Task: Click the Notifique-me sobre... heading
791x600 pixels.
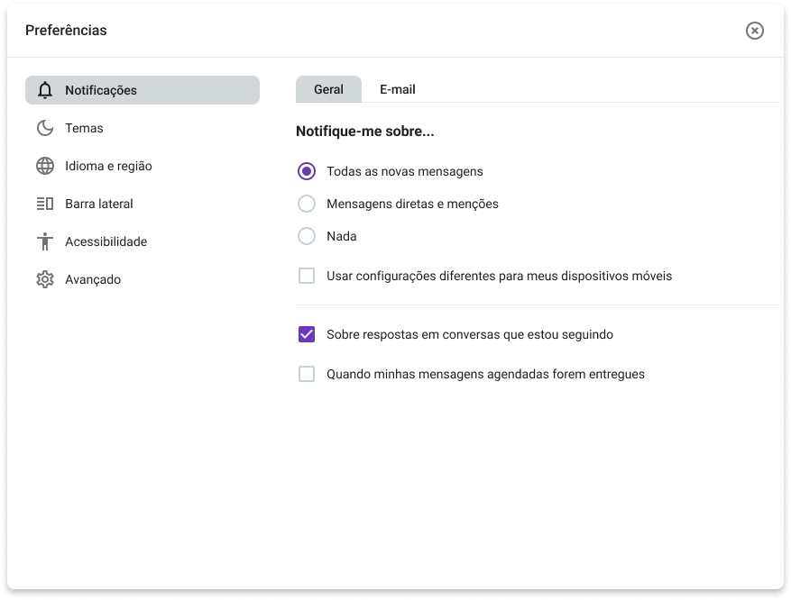Action: click(364, 131)
